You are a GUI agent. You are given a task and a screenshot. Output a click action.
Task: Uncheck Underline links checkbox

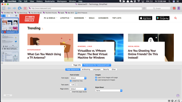71,81
